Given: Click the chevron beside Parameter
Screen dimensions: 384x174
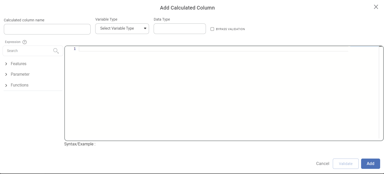Looking at the screenshot, I should coord(6,74).
